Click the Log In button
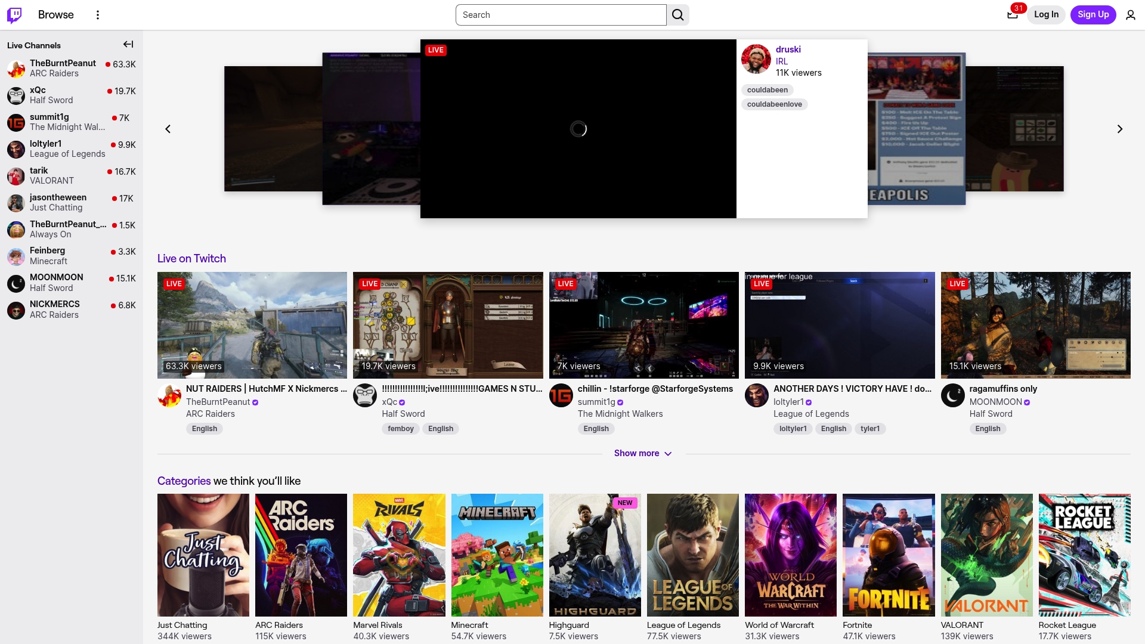Image resolution: width=1145 pixels, height=644 pixels. point(1046,14)
